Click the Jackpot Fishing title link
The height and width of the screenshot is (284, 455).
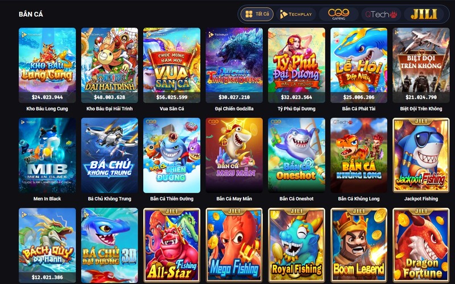pyautogui.click(x=421, y=199)
